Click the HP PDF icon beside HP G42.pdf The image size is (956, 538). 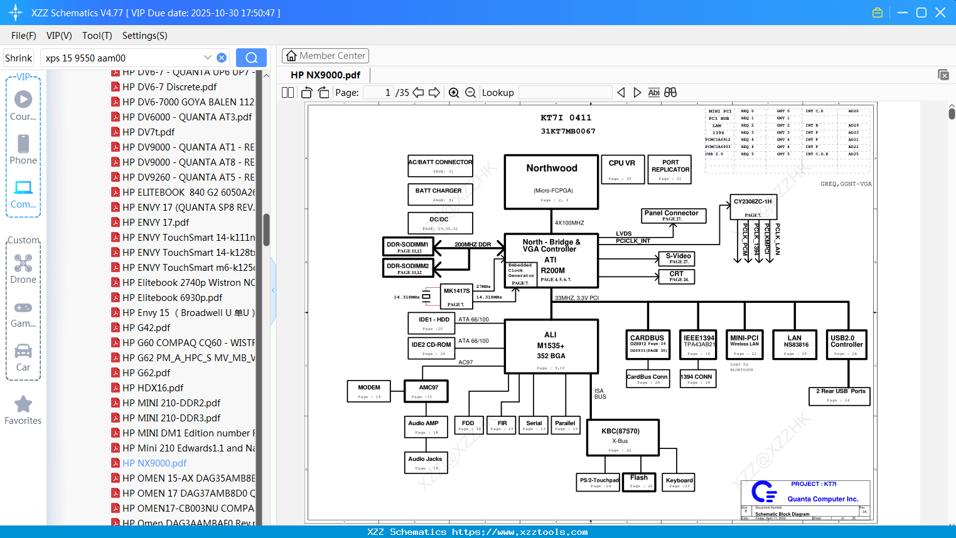115,328
